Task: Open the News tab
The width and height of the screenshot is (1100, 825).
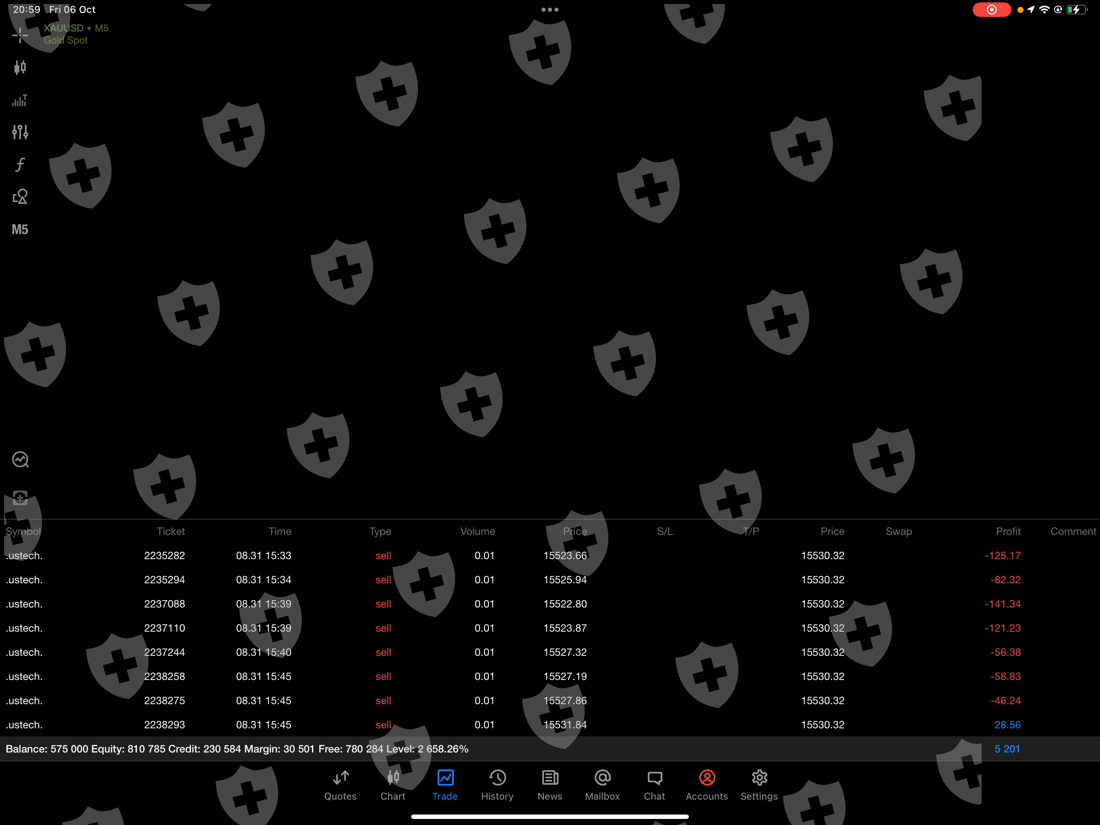Action: 550,785
